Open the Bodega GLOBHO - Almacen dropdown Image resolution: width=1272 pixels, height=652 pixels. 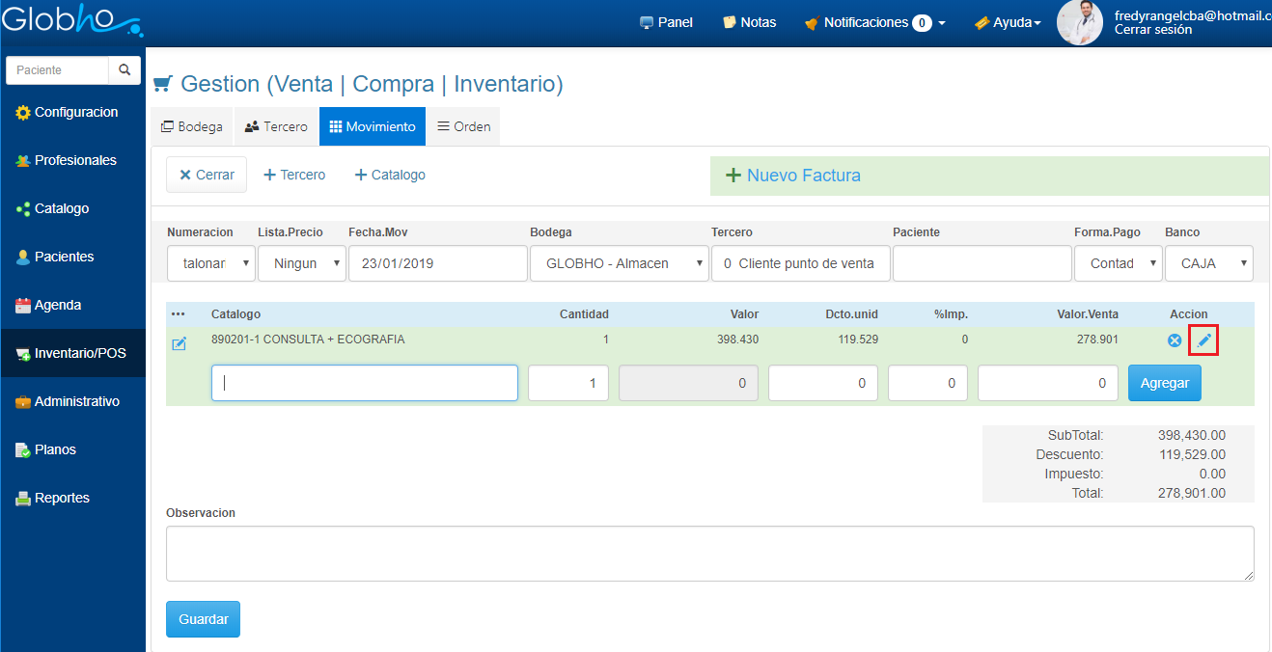tap(620, 263)
